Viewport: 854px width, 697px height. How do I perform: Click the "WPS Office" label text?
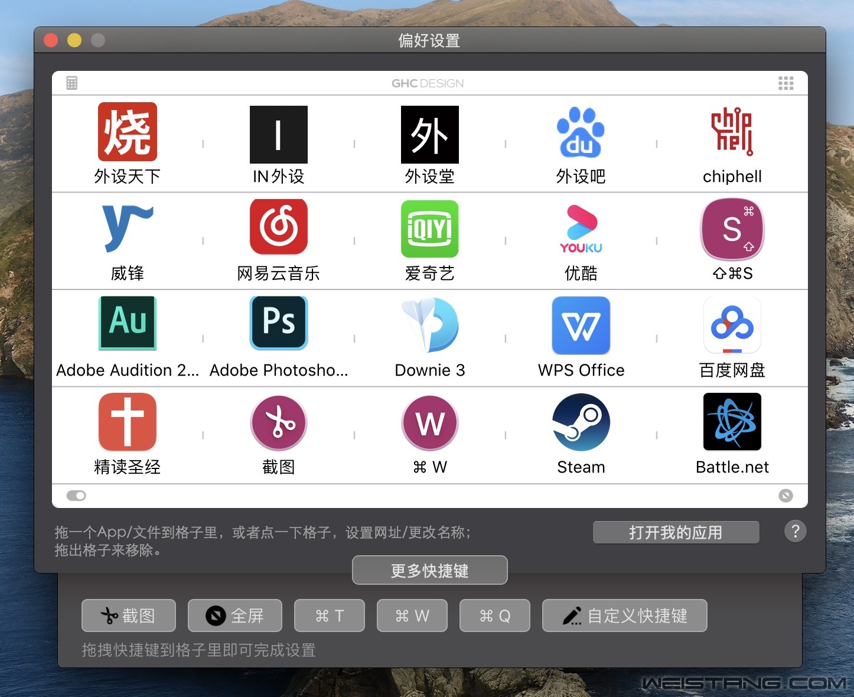(x=581, y=370)
